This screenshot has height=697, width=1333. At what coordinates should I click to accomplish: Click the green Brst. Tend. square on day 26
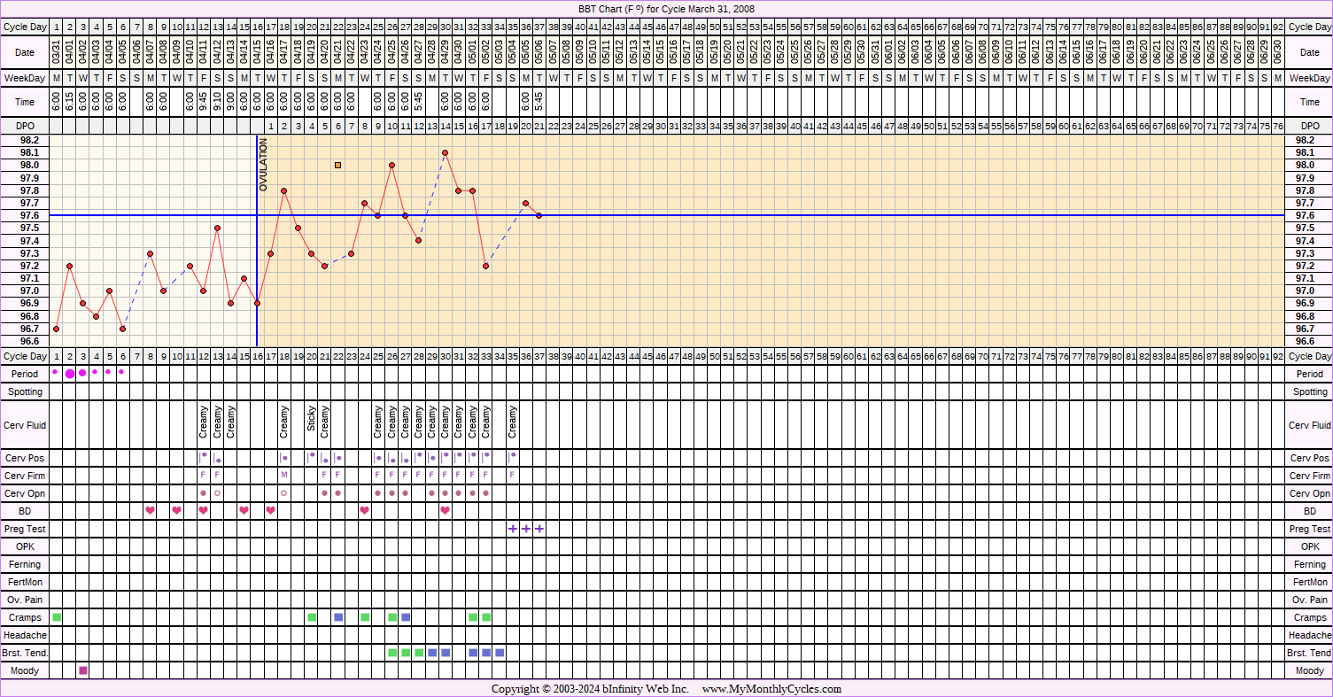point(392,653)
